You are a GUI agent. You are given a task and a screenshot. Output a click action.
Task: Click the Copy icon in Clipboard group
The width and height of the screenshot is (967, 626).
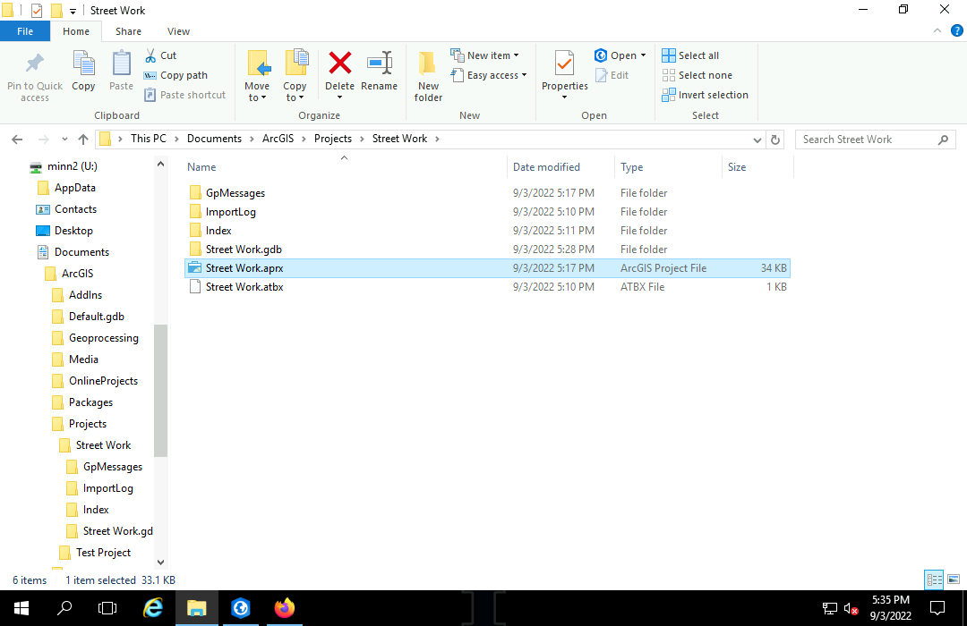83,72
